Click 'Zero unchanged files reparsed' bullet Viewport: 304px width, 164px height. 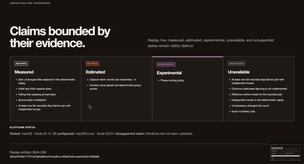[46, 81]
